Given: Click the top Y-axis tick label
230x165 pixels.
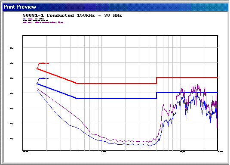Looking at the screenshot, I should pos(12,48).
